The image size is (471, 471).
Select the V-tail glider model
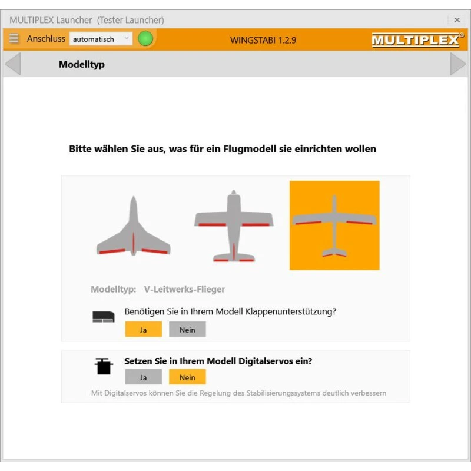click(334, 225)
